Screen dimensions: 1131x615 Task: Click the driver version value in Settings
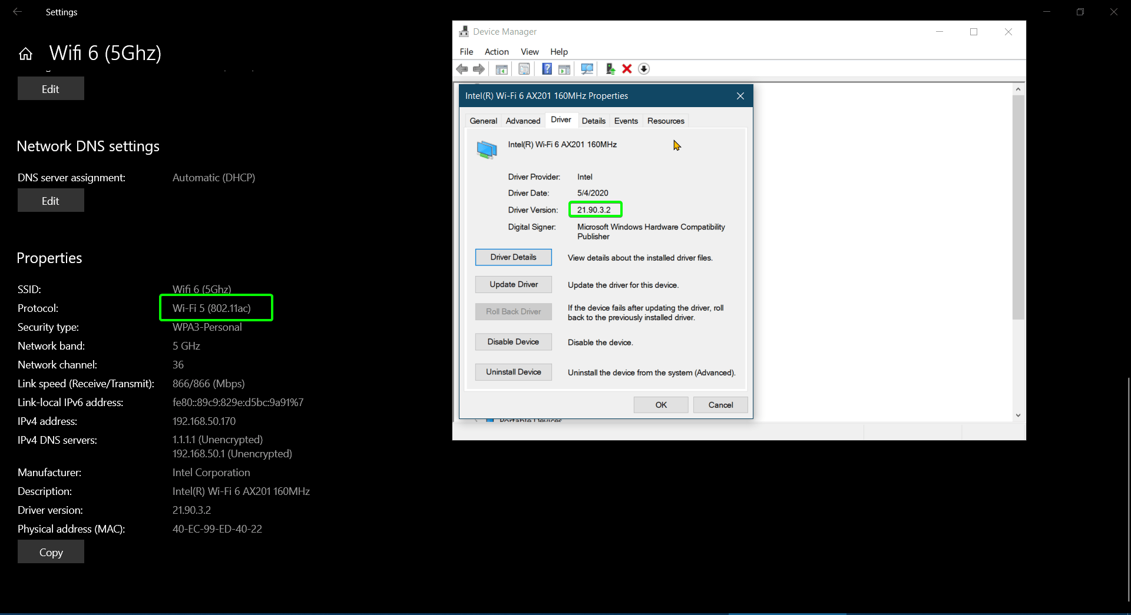coord(191,510)
